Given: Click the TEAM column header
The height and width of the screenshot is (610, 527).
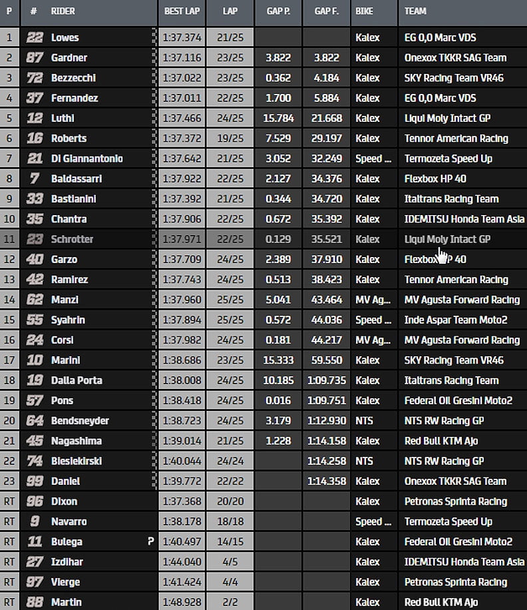Looking at the screenshot, I should (x=415, y=11).
